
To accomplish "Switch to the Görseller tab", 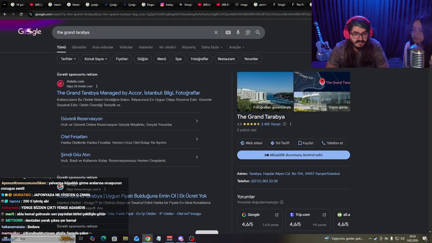I will point(79,47).
